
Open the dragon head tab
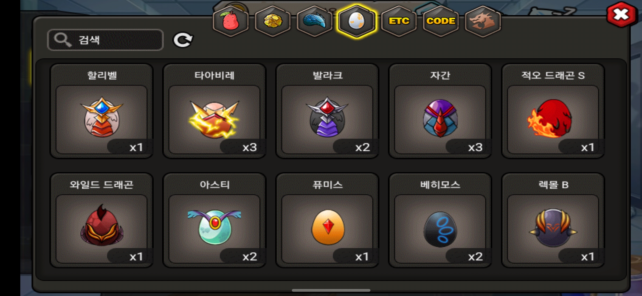coord(483,21)
